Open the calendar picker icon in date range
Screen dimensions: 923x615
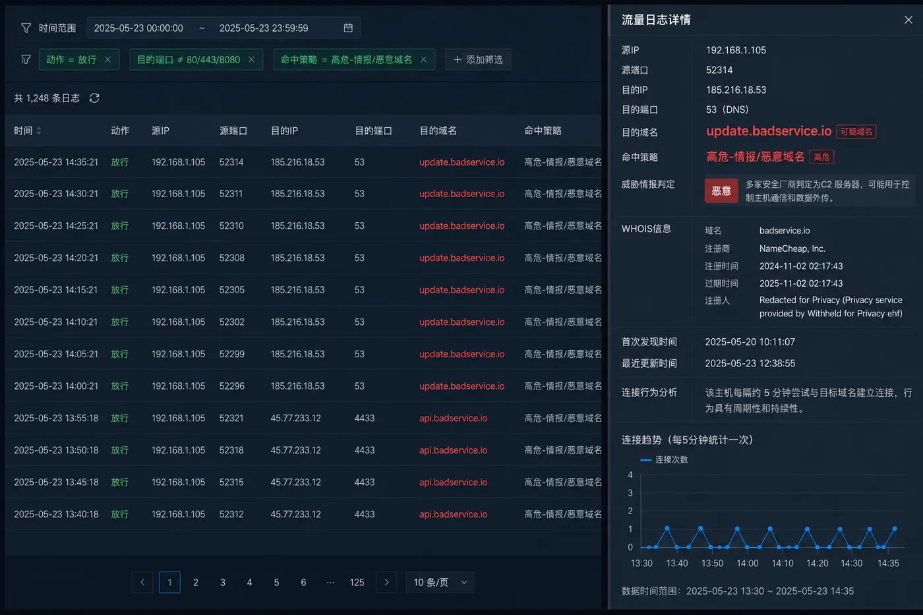348,28
